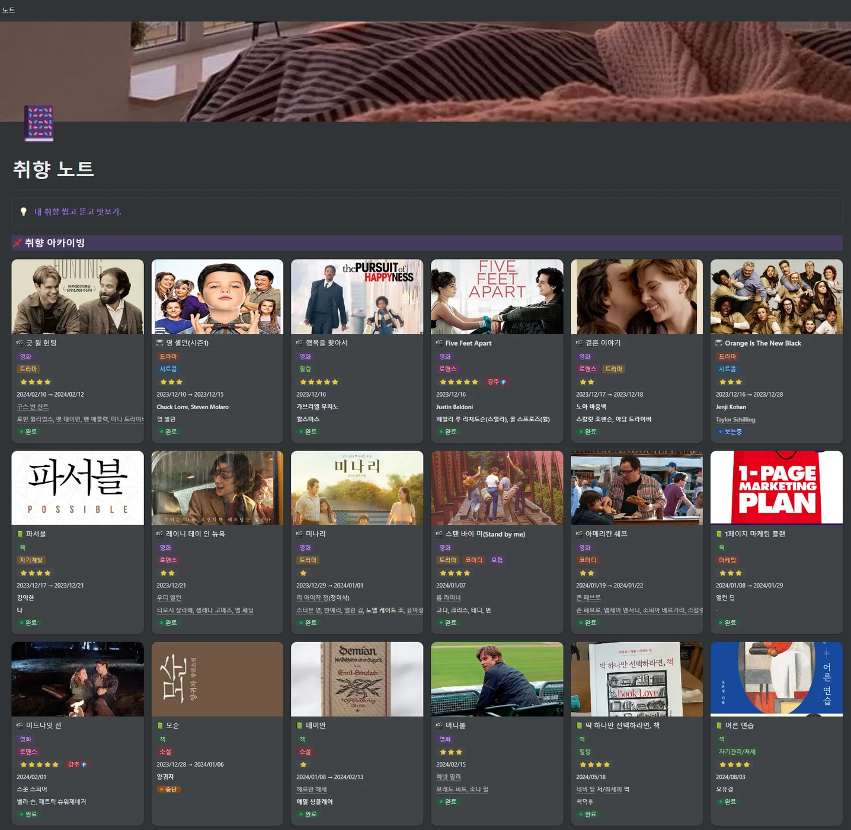Click the 힐링 tag on 행복을 찾아서 card

pyautogui.click(x=305, y=369)
